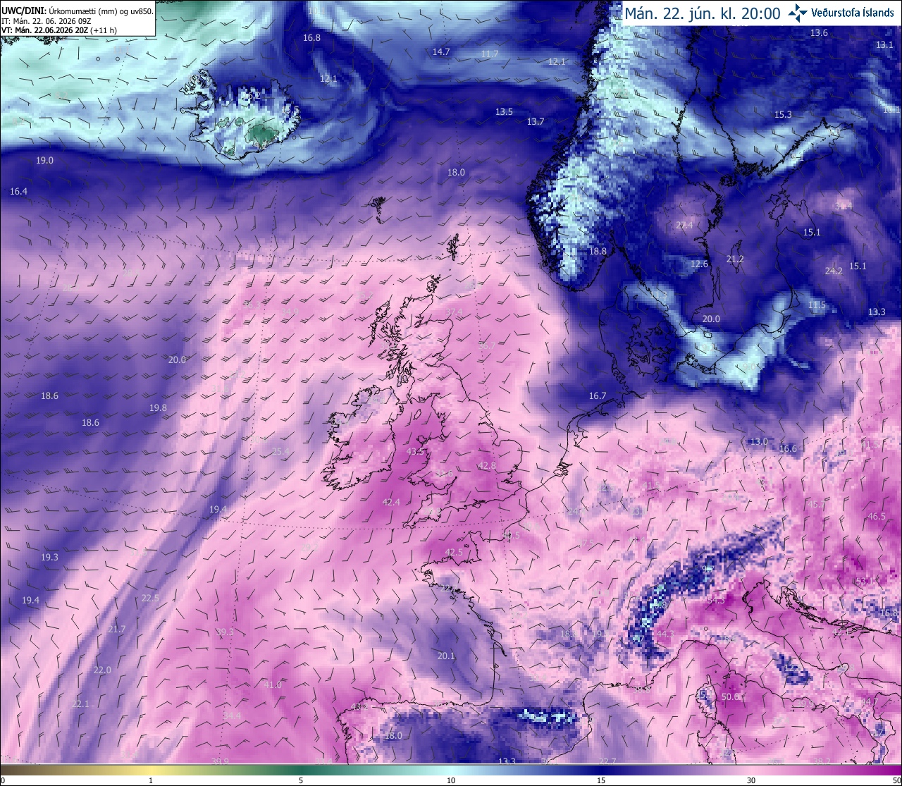Click the 20.1 value label in Bay of Biscay
The image size is (902, 786).
click(x=446, y=656)
